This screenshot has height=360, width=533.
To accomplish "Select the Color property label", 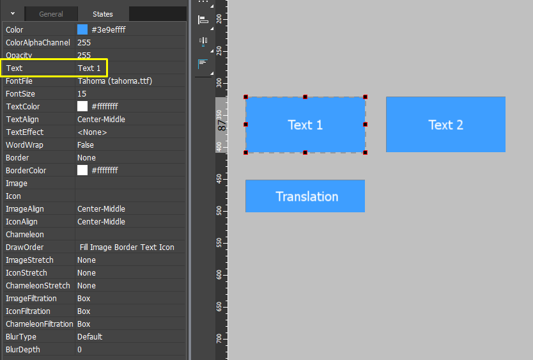I will click(14, 30).
